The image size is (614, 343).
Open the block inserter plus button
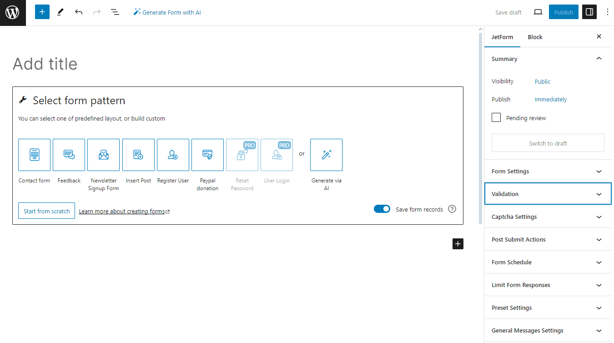(x=42, y=12)
